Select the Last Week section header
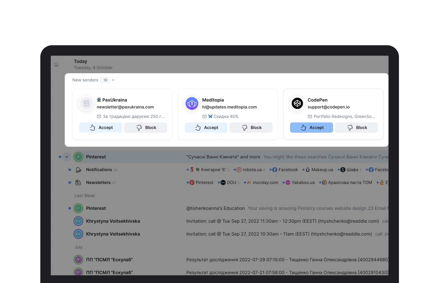 tap(85, 196)
